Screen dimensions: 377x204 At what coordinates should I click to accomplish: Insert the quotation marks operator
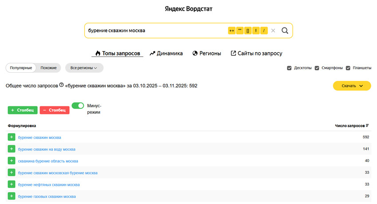coord(240,31)
